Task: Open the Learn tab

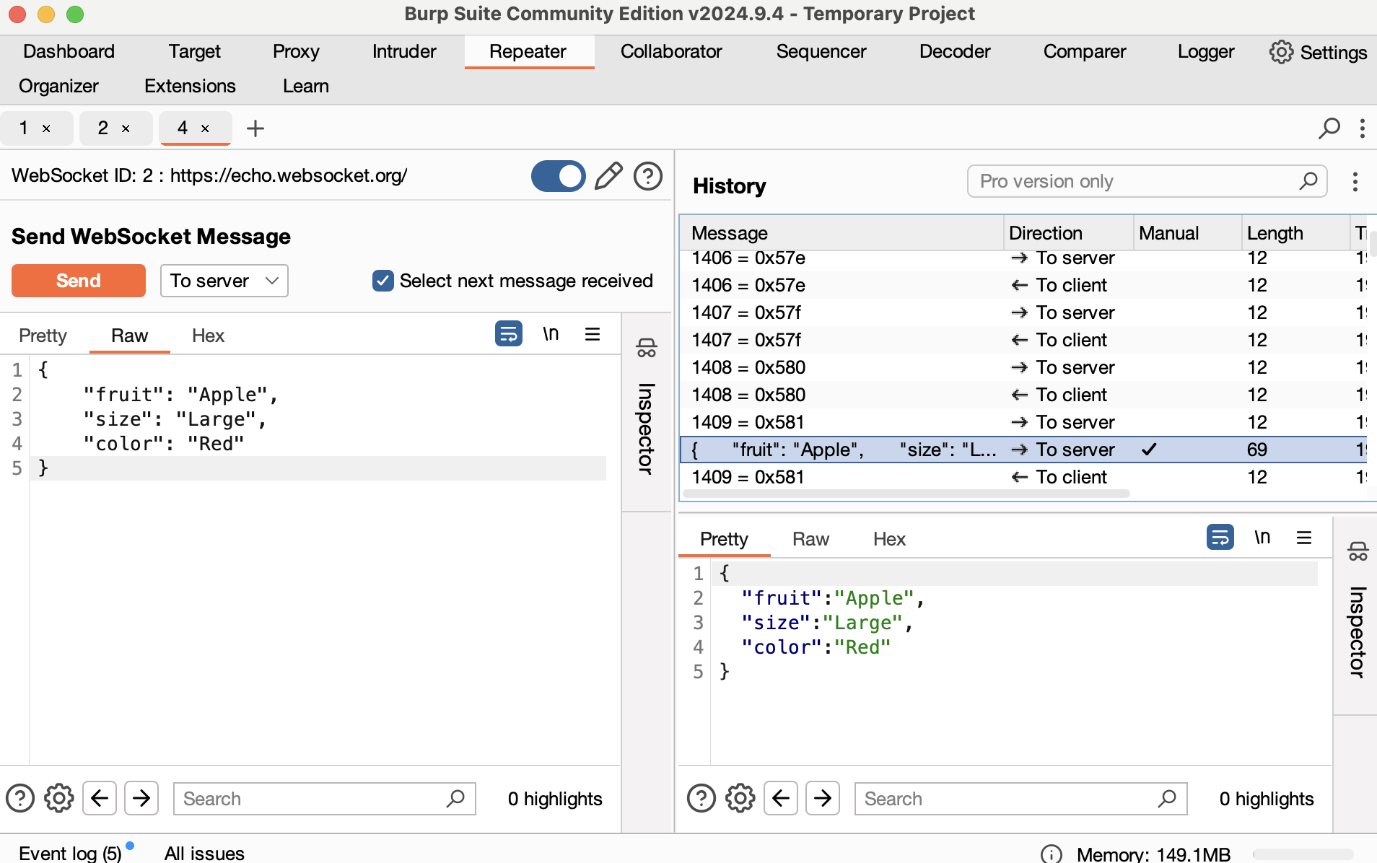Action: (x=305, y=86)
